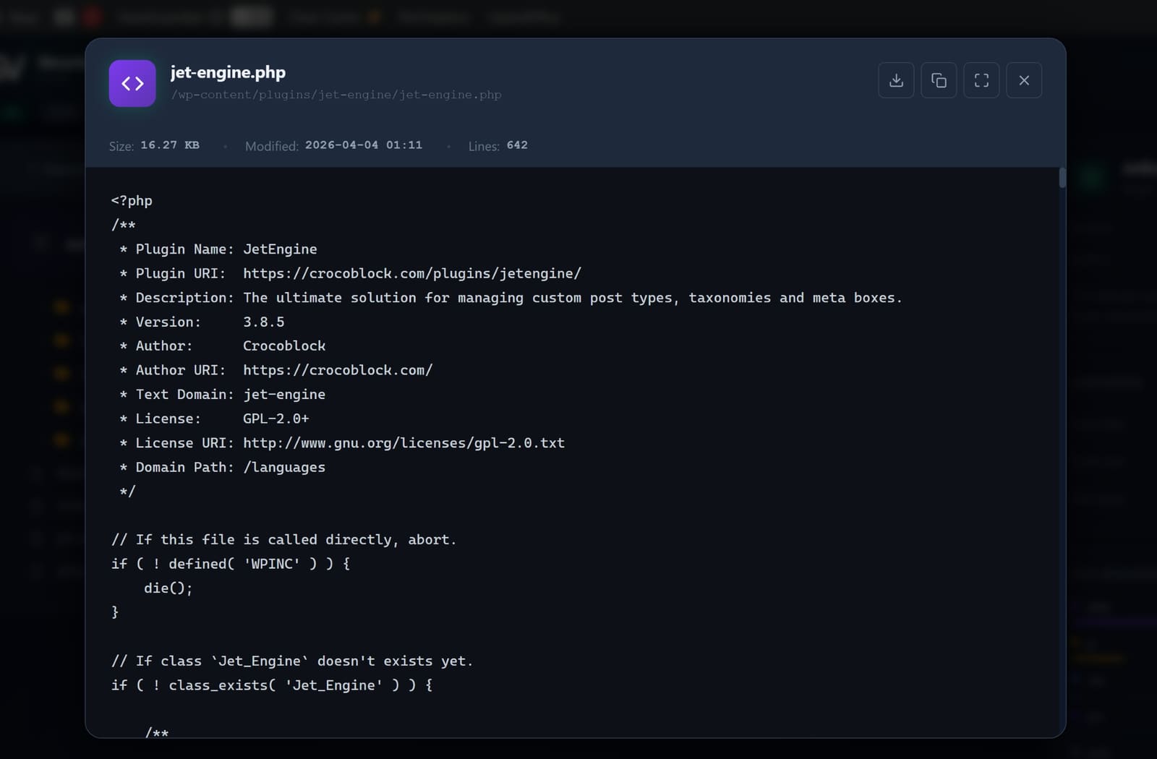Click the License URI gnu.org gpl-2.0.txt line
This screenshot has width=1157, height=759.
[342, 443]
